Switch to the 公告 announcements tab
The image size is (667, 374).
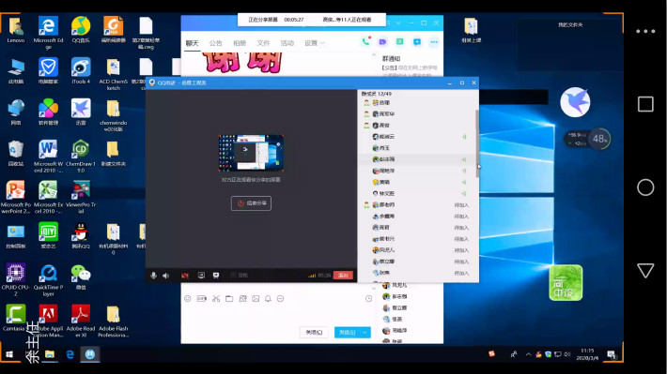click(x=216, y=43)
